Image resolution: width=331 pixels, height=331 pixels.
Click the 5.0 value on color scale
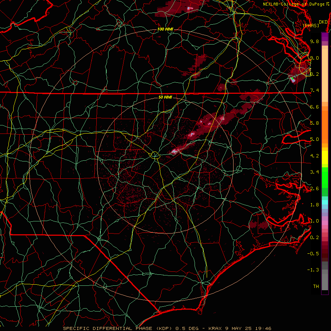click(314, 139)
